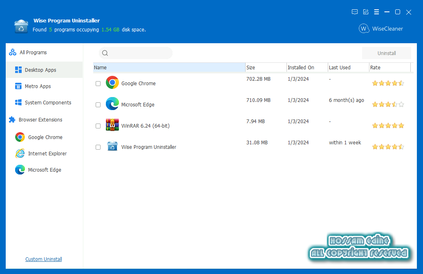423x274 pixels.
Task: Sort by Installed On column header
Action: 307,68
